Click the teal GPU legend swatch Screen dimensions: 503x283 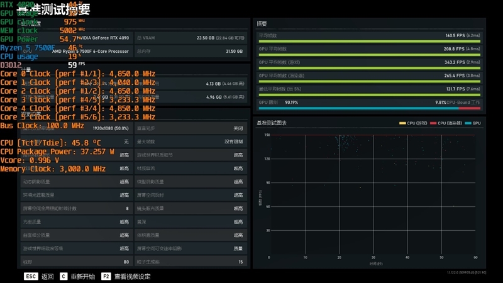pyautogui.click(x=468, y=123)
